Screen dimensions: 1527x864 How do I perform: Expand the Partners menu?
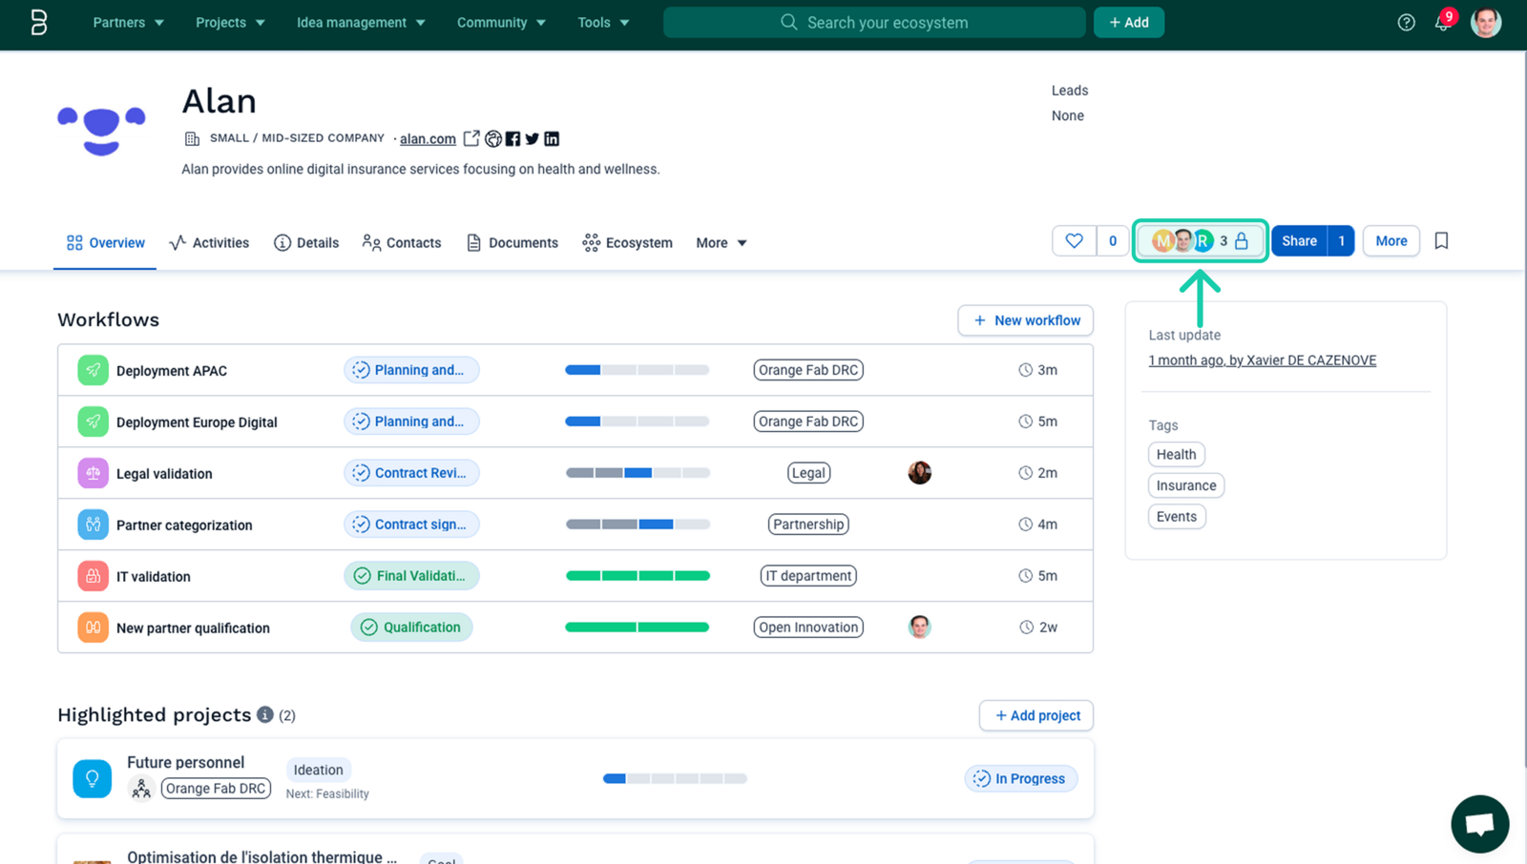[128, 22]
